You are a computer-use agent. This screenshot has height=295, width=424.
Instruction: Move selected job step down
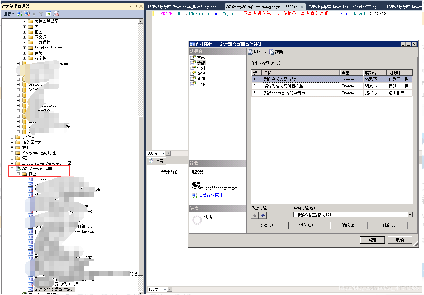(263, 216)
